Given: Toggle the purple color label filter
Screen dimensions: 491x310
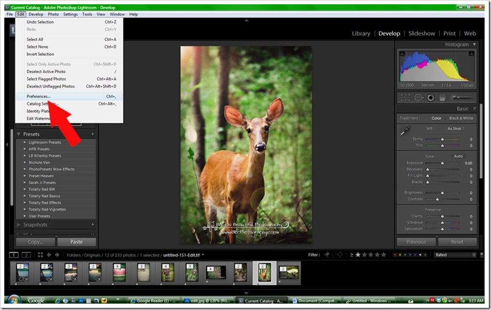Looking at the screenshot, I should 415,255.
